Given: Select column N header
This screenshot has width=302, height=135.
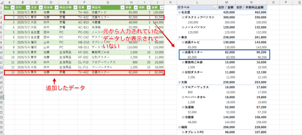Looking at the screenshot, I should (x=251, y=2).
